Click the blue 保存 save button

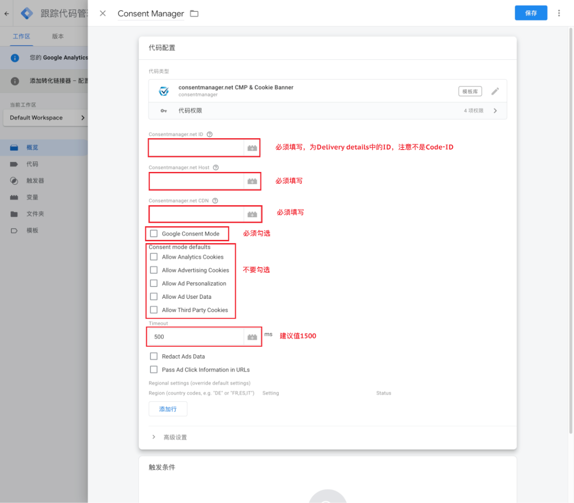coord(531,13)
